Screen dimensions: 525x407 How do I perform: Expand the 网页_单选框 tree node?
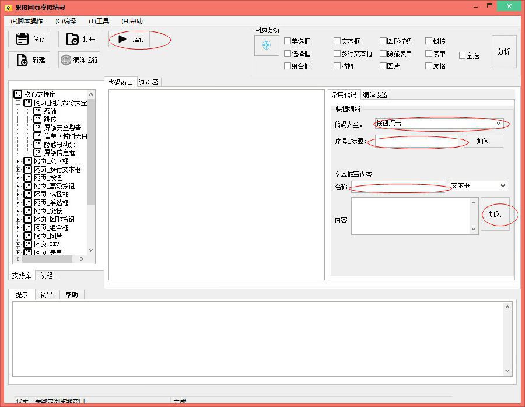[x=18, y=202]
